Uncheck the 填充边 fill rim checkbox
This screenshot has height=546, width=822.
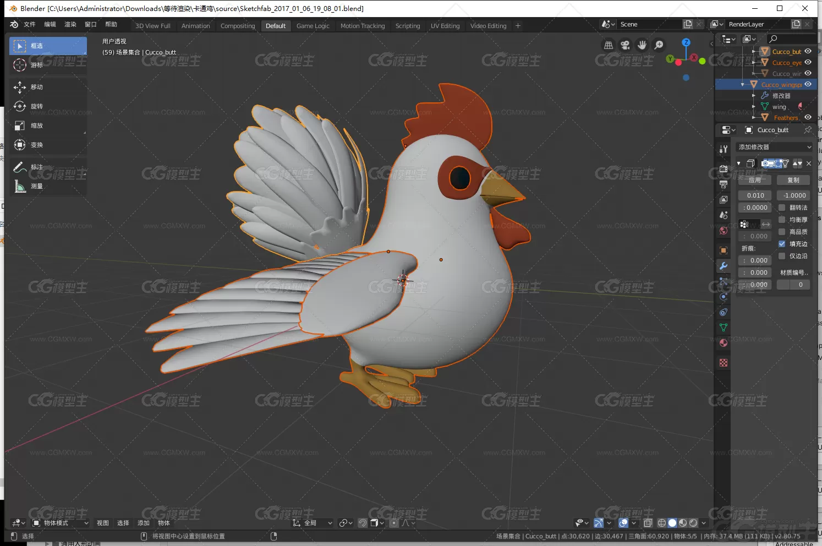[x=782, y=244]
